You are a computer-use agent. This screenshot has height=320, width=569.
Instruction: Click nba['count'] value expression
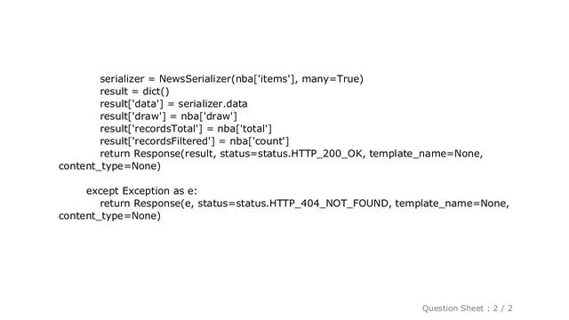coord(259,141)
